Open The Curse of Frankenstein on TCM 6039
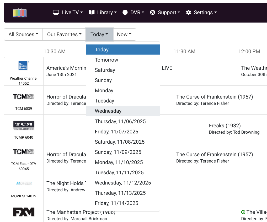The width and height of the screenshot is (267, 222). tap(215, 97)
